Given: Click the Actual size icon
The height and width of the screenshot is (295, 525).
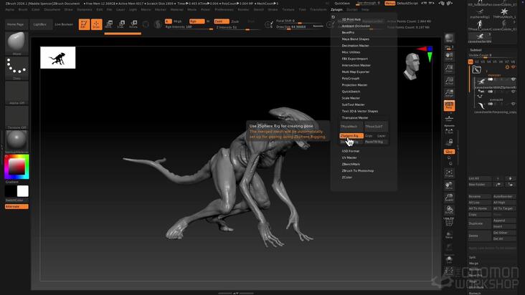Looking at the screenshot, I should click(x=449, y=81).
